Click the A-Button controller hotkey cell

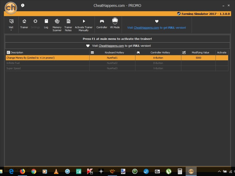coord(158,58)
